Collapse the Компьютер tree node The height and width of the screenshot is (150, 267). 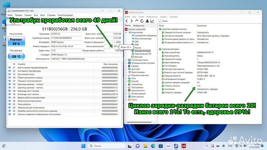[126, 33]
